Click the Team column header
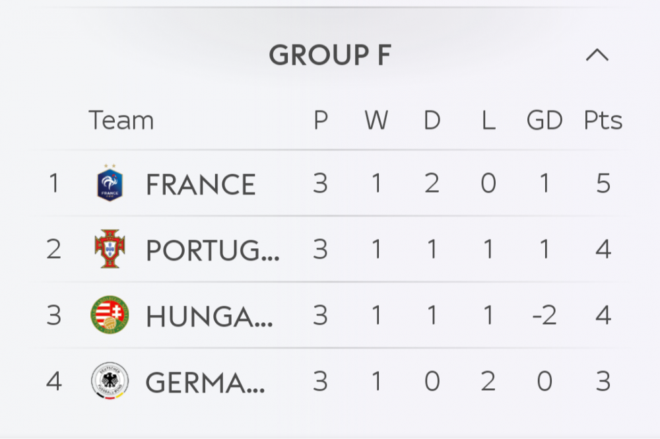Viewport: 660px width, 439px height. (121, 121)
